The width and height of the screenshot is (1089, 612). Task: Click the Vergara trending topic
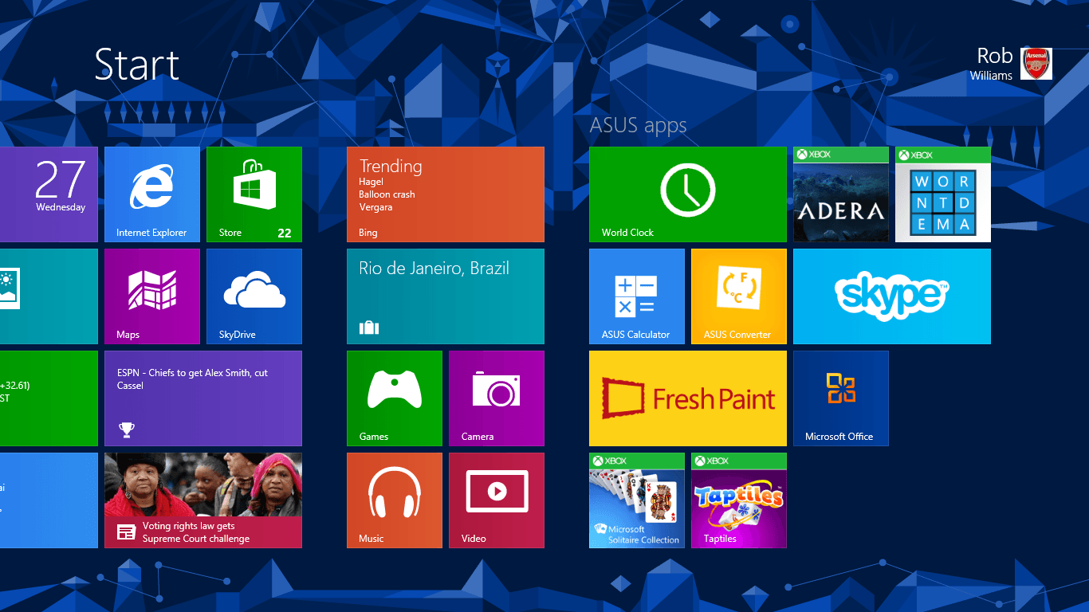[375, 207]
